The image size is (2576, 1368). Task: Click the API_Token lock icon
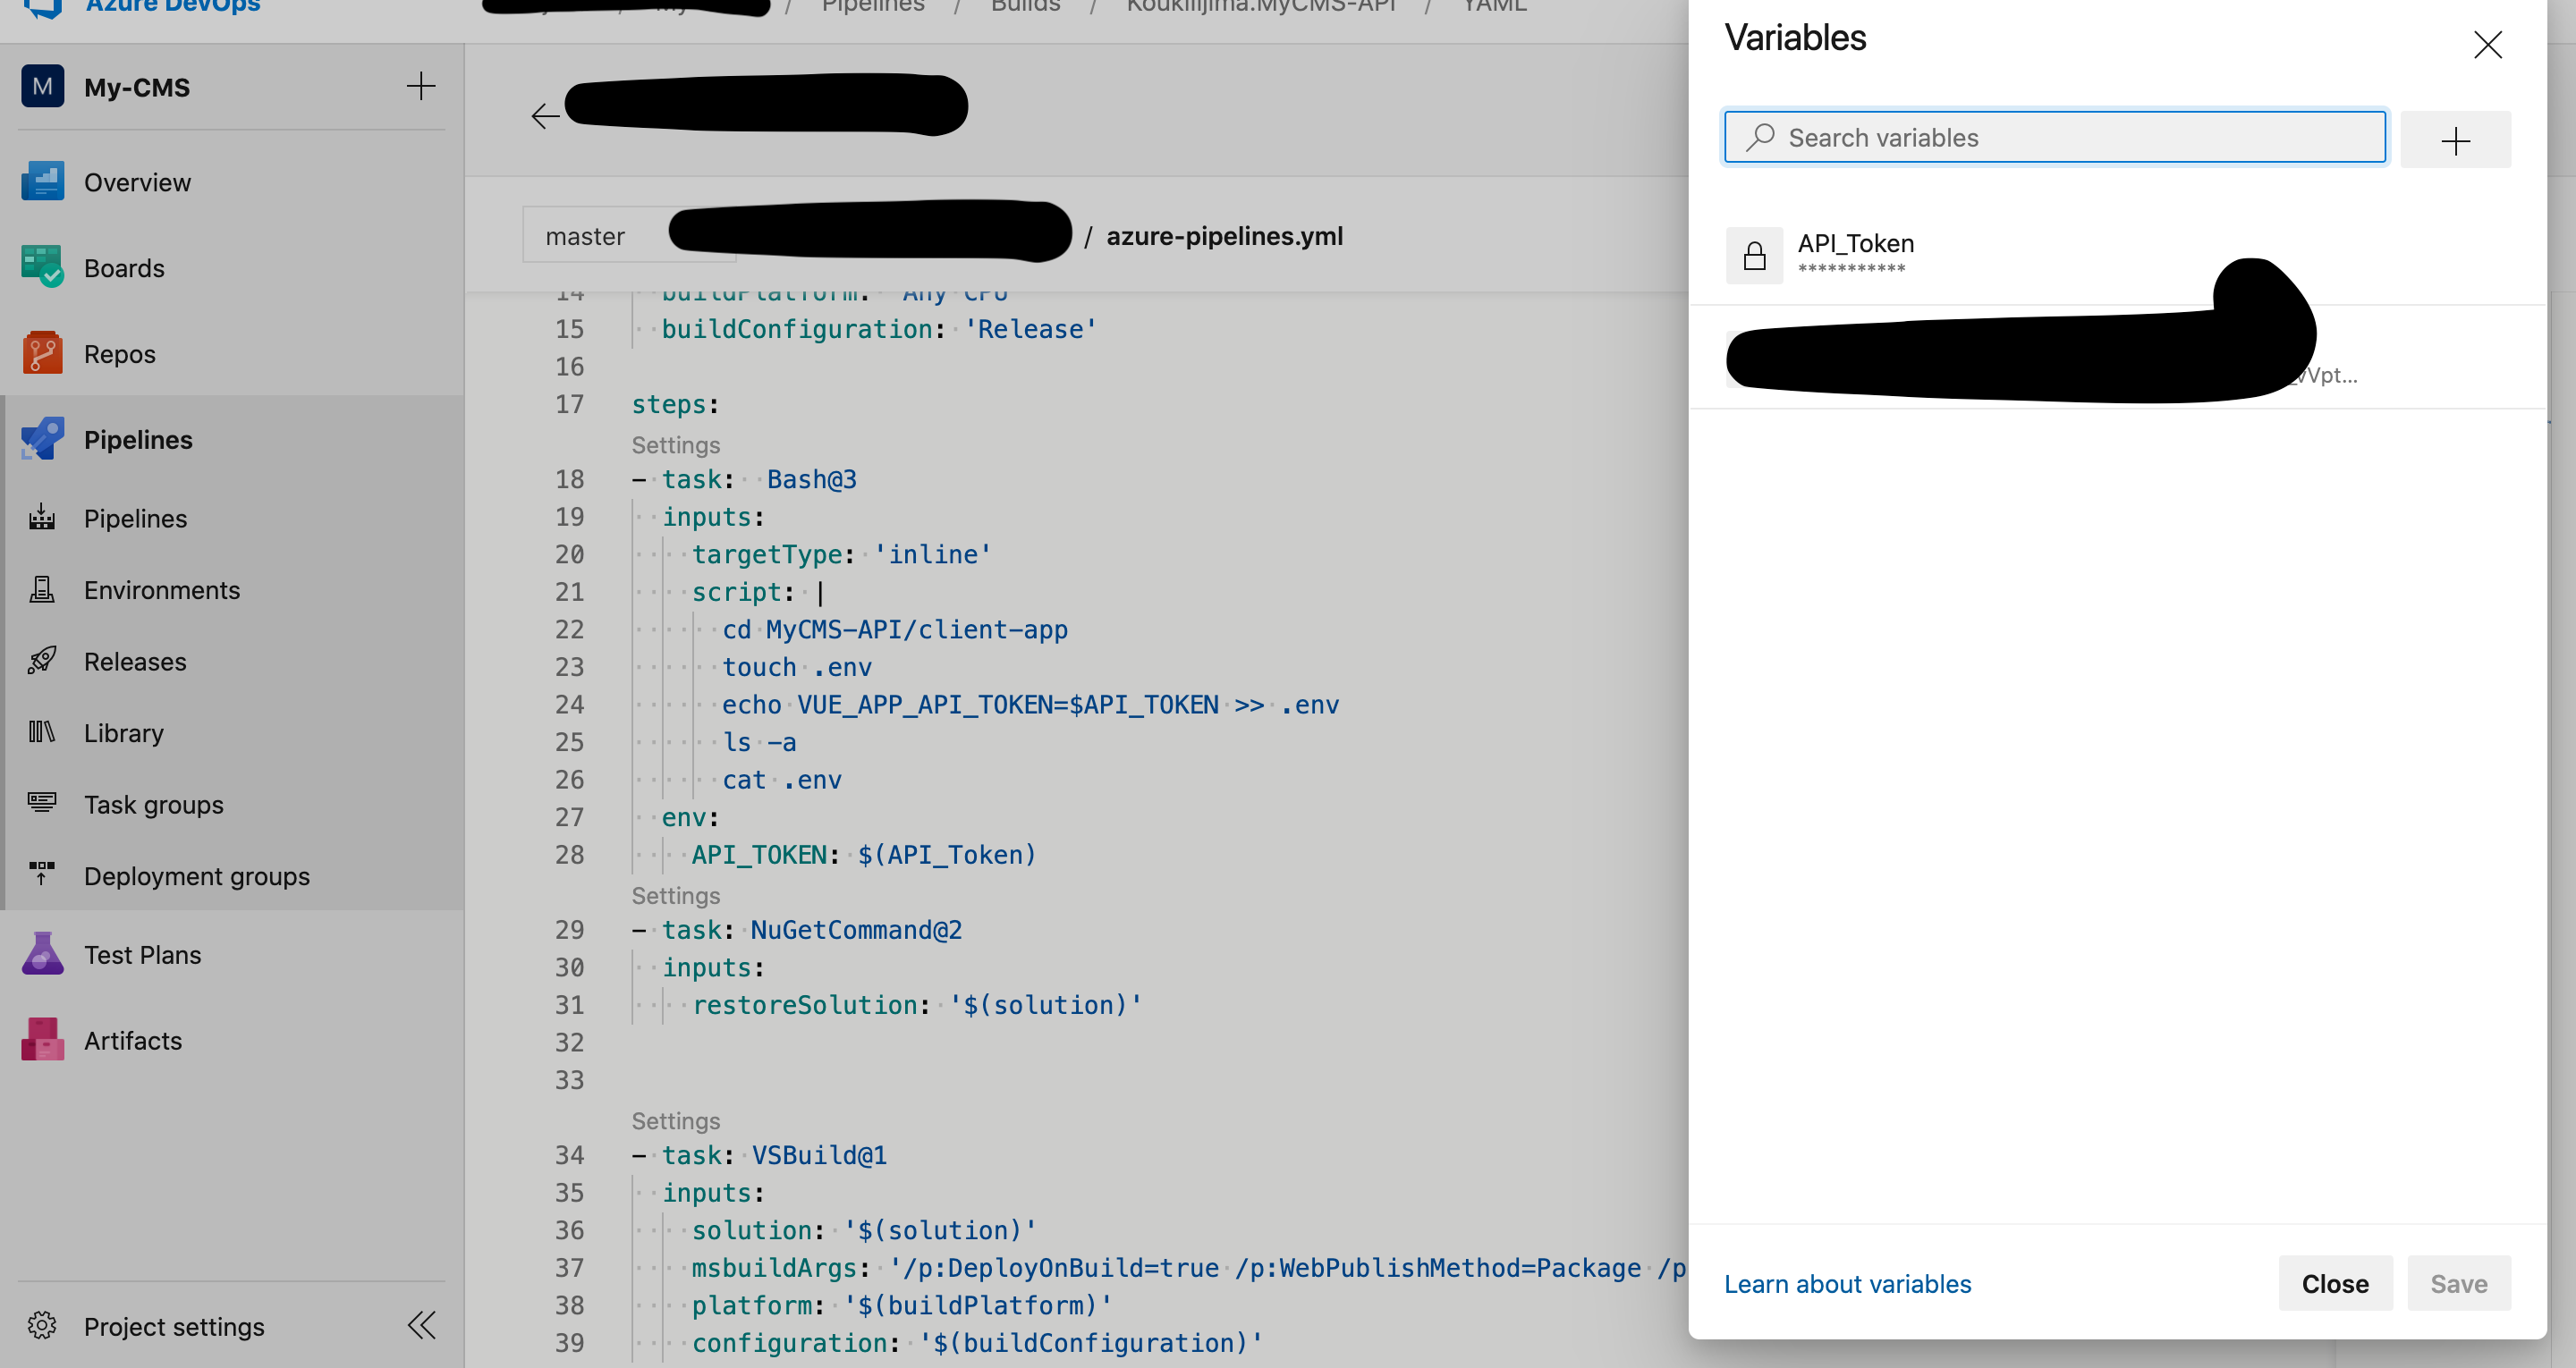1754,256
